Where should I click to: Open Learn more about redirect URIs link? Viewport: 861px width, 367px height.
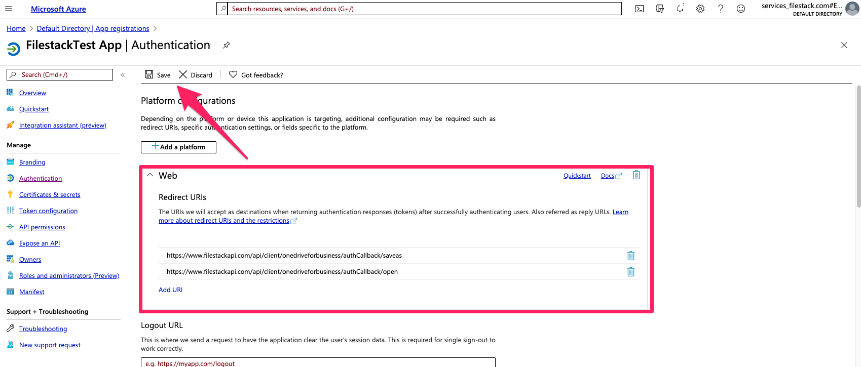(393, 216)
